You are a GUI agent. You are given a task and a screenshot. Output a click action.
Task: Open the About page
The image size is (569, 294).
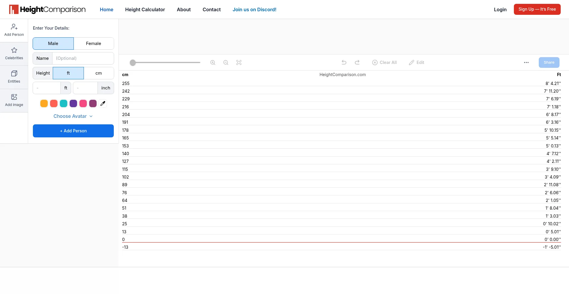(x=184, y=9)
